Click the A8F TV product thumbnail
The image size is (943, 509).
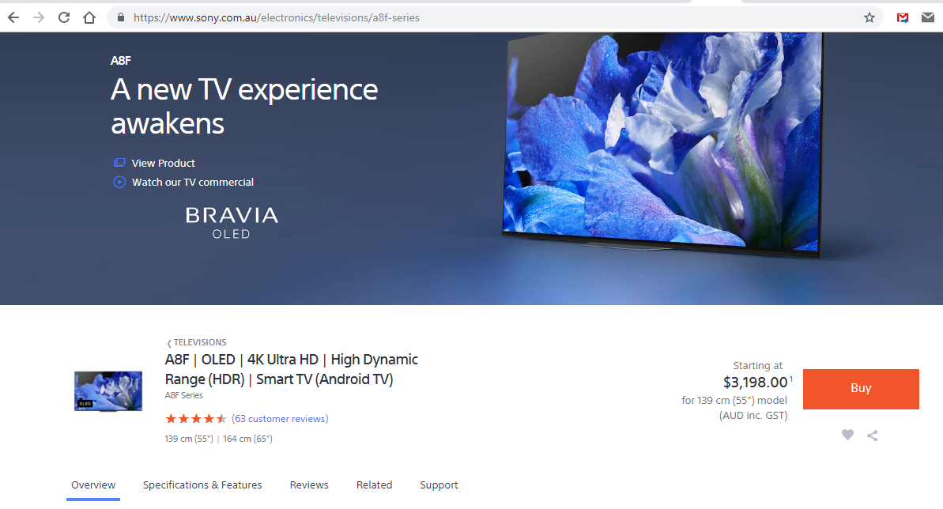108,390
